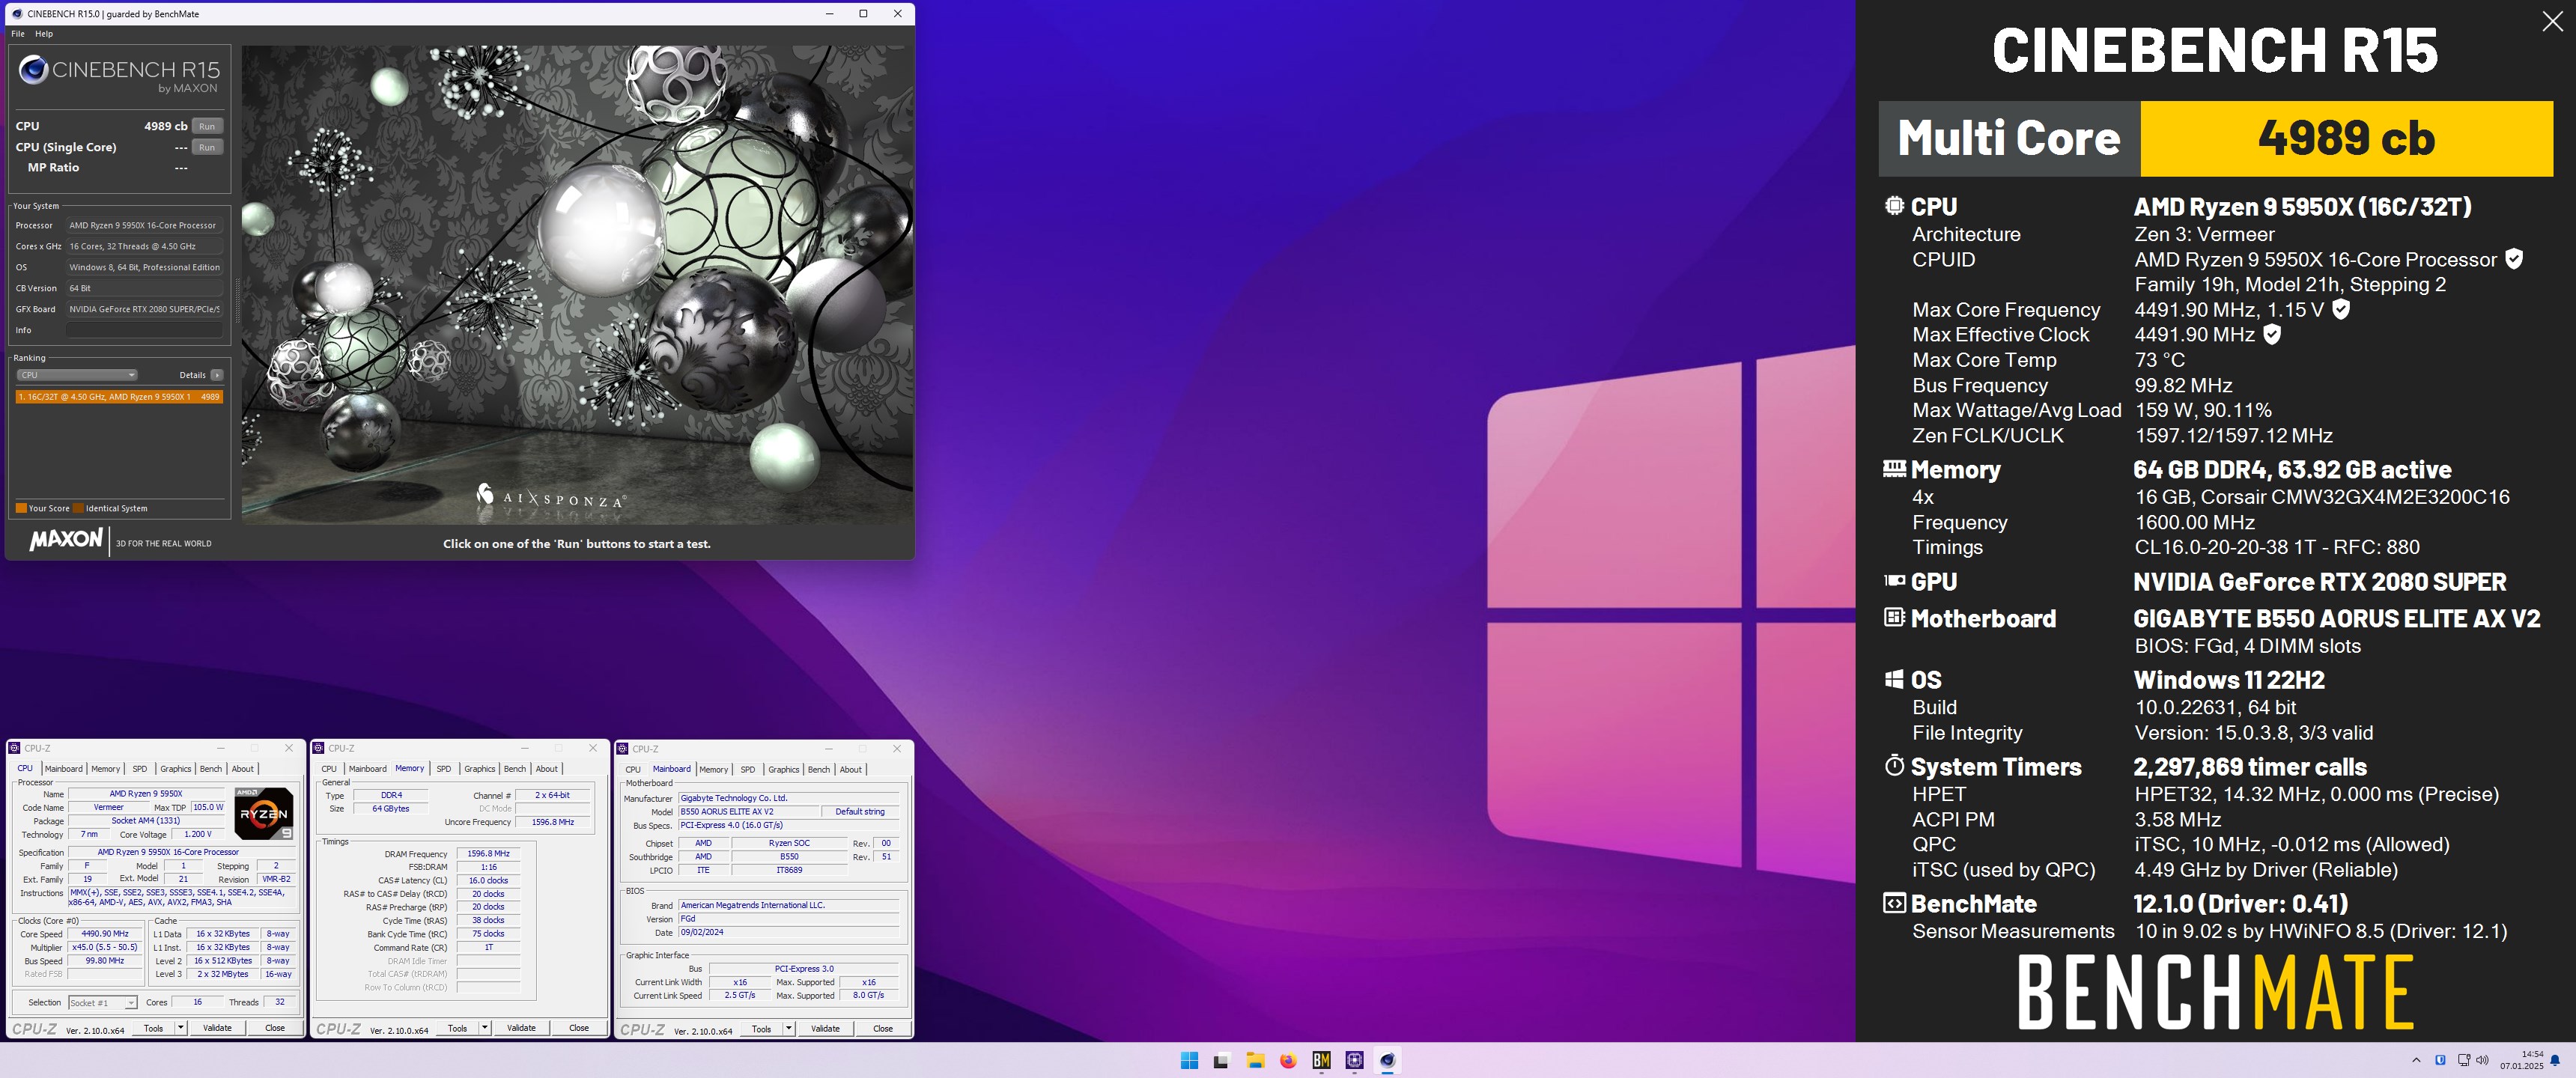
Task: Select Memory tab in CPU-Z Mainboard window
Action: tap(714, 769)
